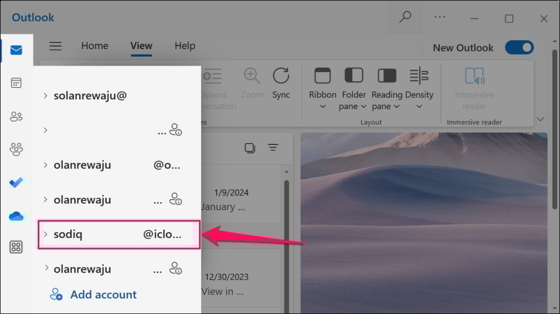Viewport: 560px width, 314px height.
Task: Expand the unnamed account row below solanrewaju@
Action: click(x=45, y=130)
